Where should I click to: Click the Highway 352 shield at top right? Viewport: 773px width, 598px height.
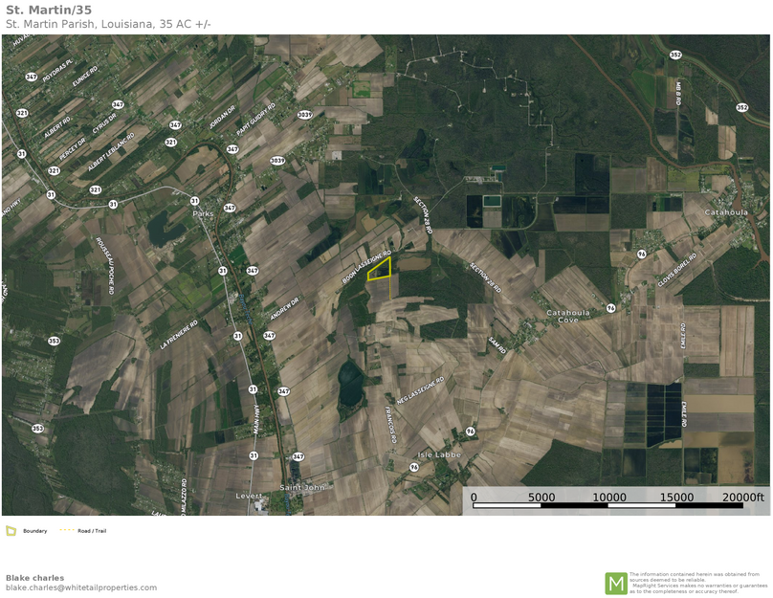(674, 55)
